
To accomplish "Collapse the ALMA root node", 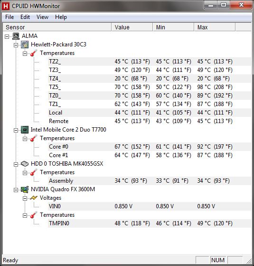I will click(7, 36).
